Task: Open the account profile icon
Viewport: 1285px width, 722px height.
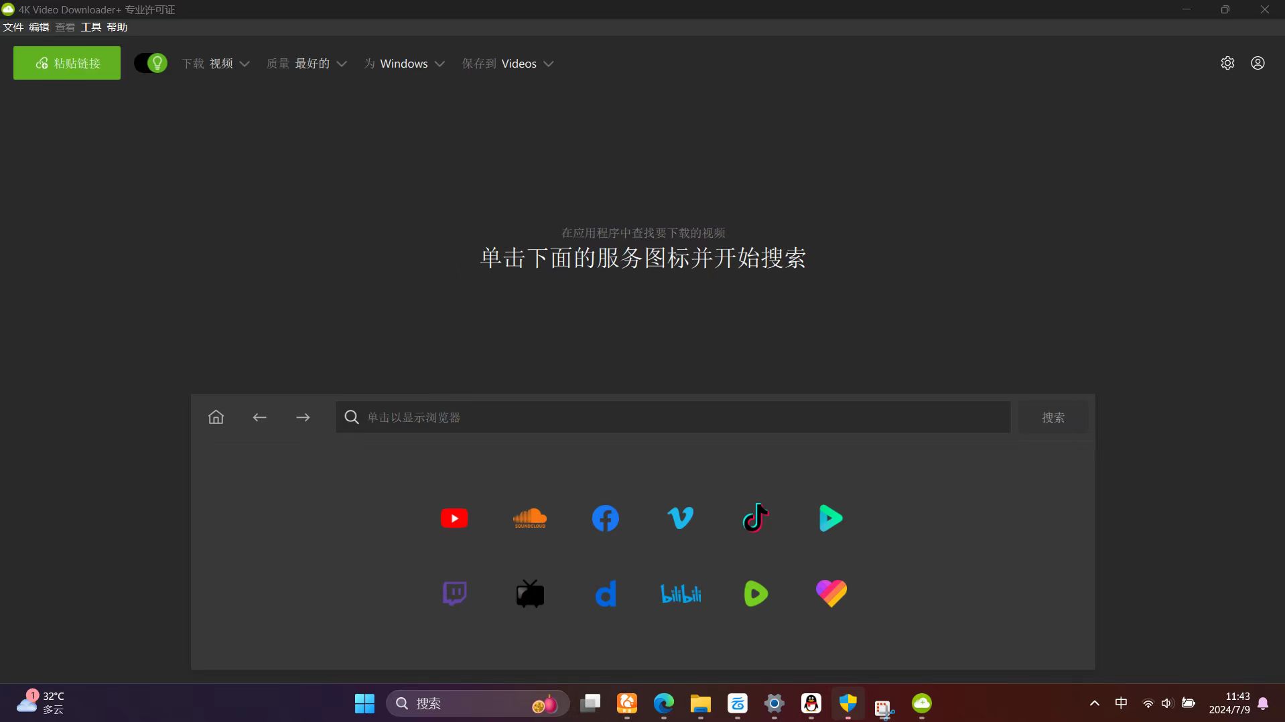Action: click(1258, 63)
